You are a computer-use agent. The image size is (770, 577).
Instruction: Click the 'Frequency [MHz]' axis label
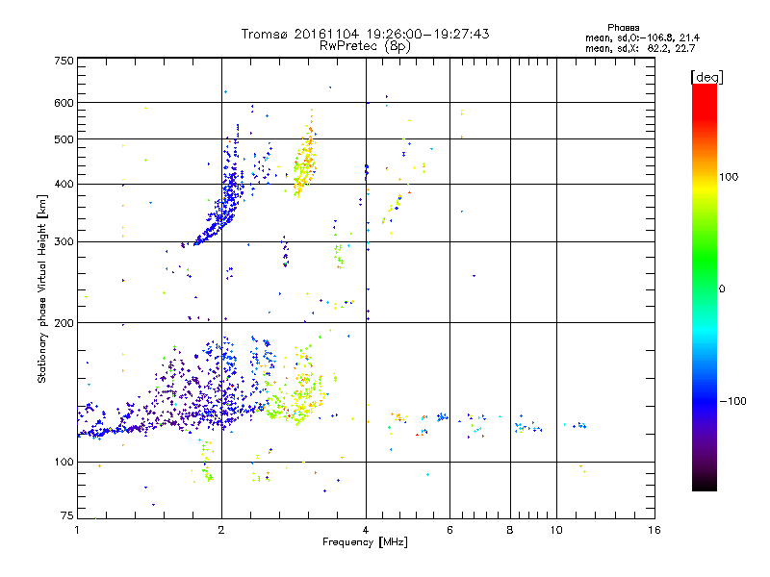(x=365, y=542)
